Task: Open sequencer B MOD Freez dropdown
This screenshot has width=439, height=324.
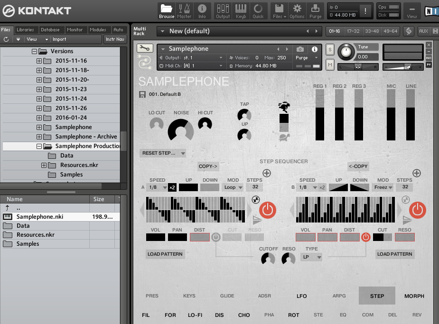Action: click(383, 187)
